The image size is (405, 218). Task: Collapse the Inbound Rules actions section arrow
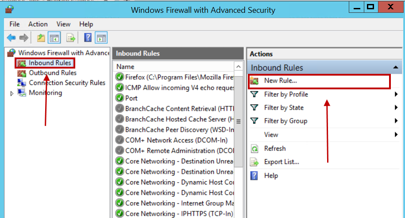395,67
